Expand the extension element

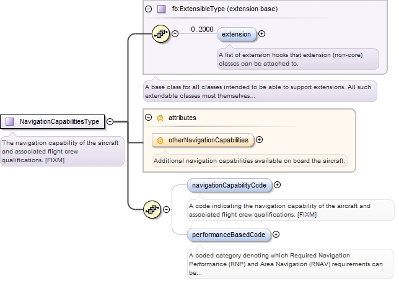[x=261, y=34]
